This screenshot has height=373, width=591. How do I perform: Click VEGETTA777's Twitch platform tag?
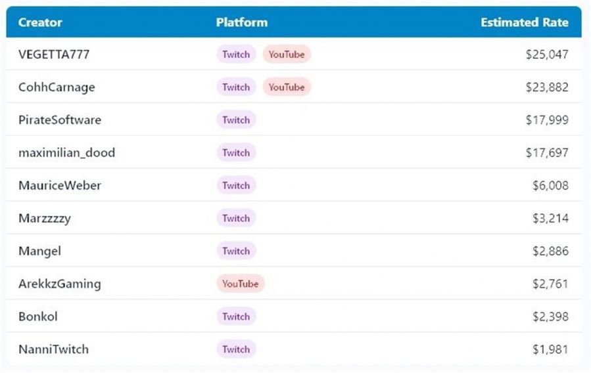[x=236, y=55]
